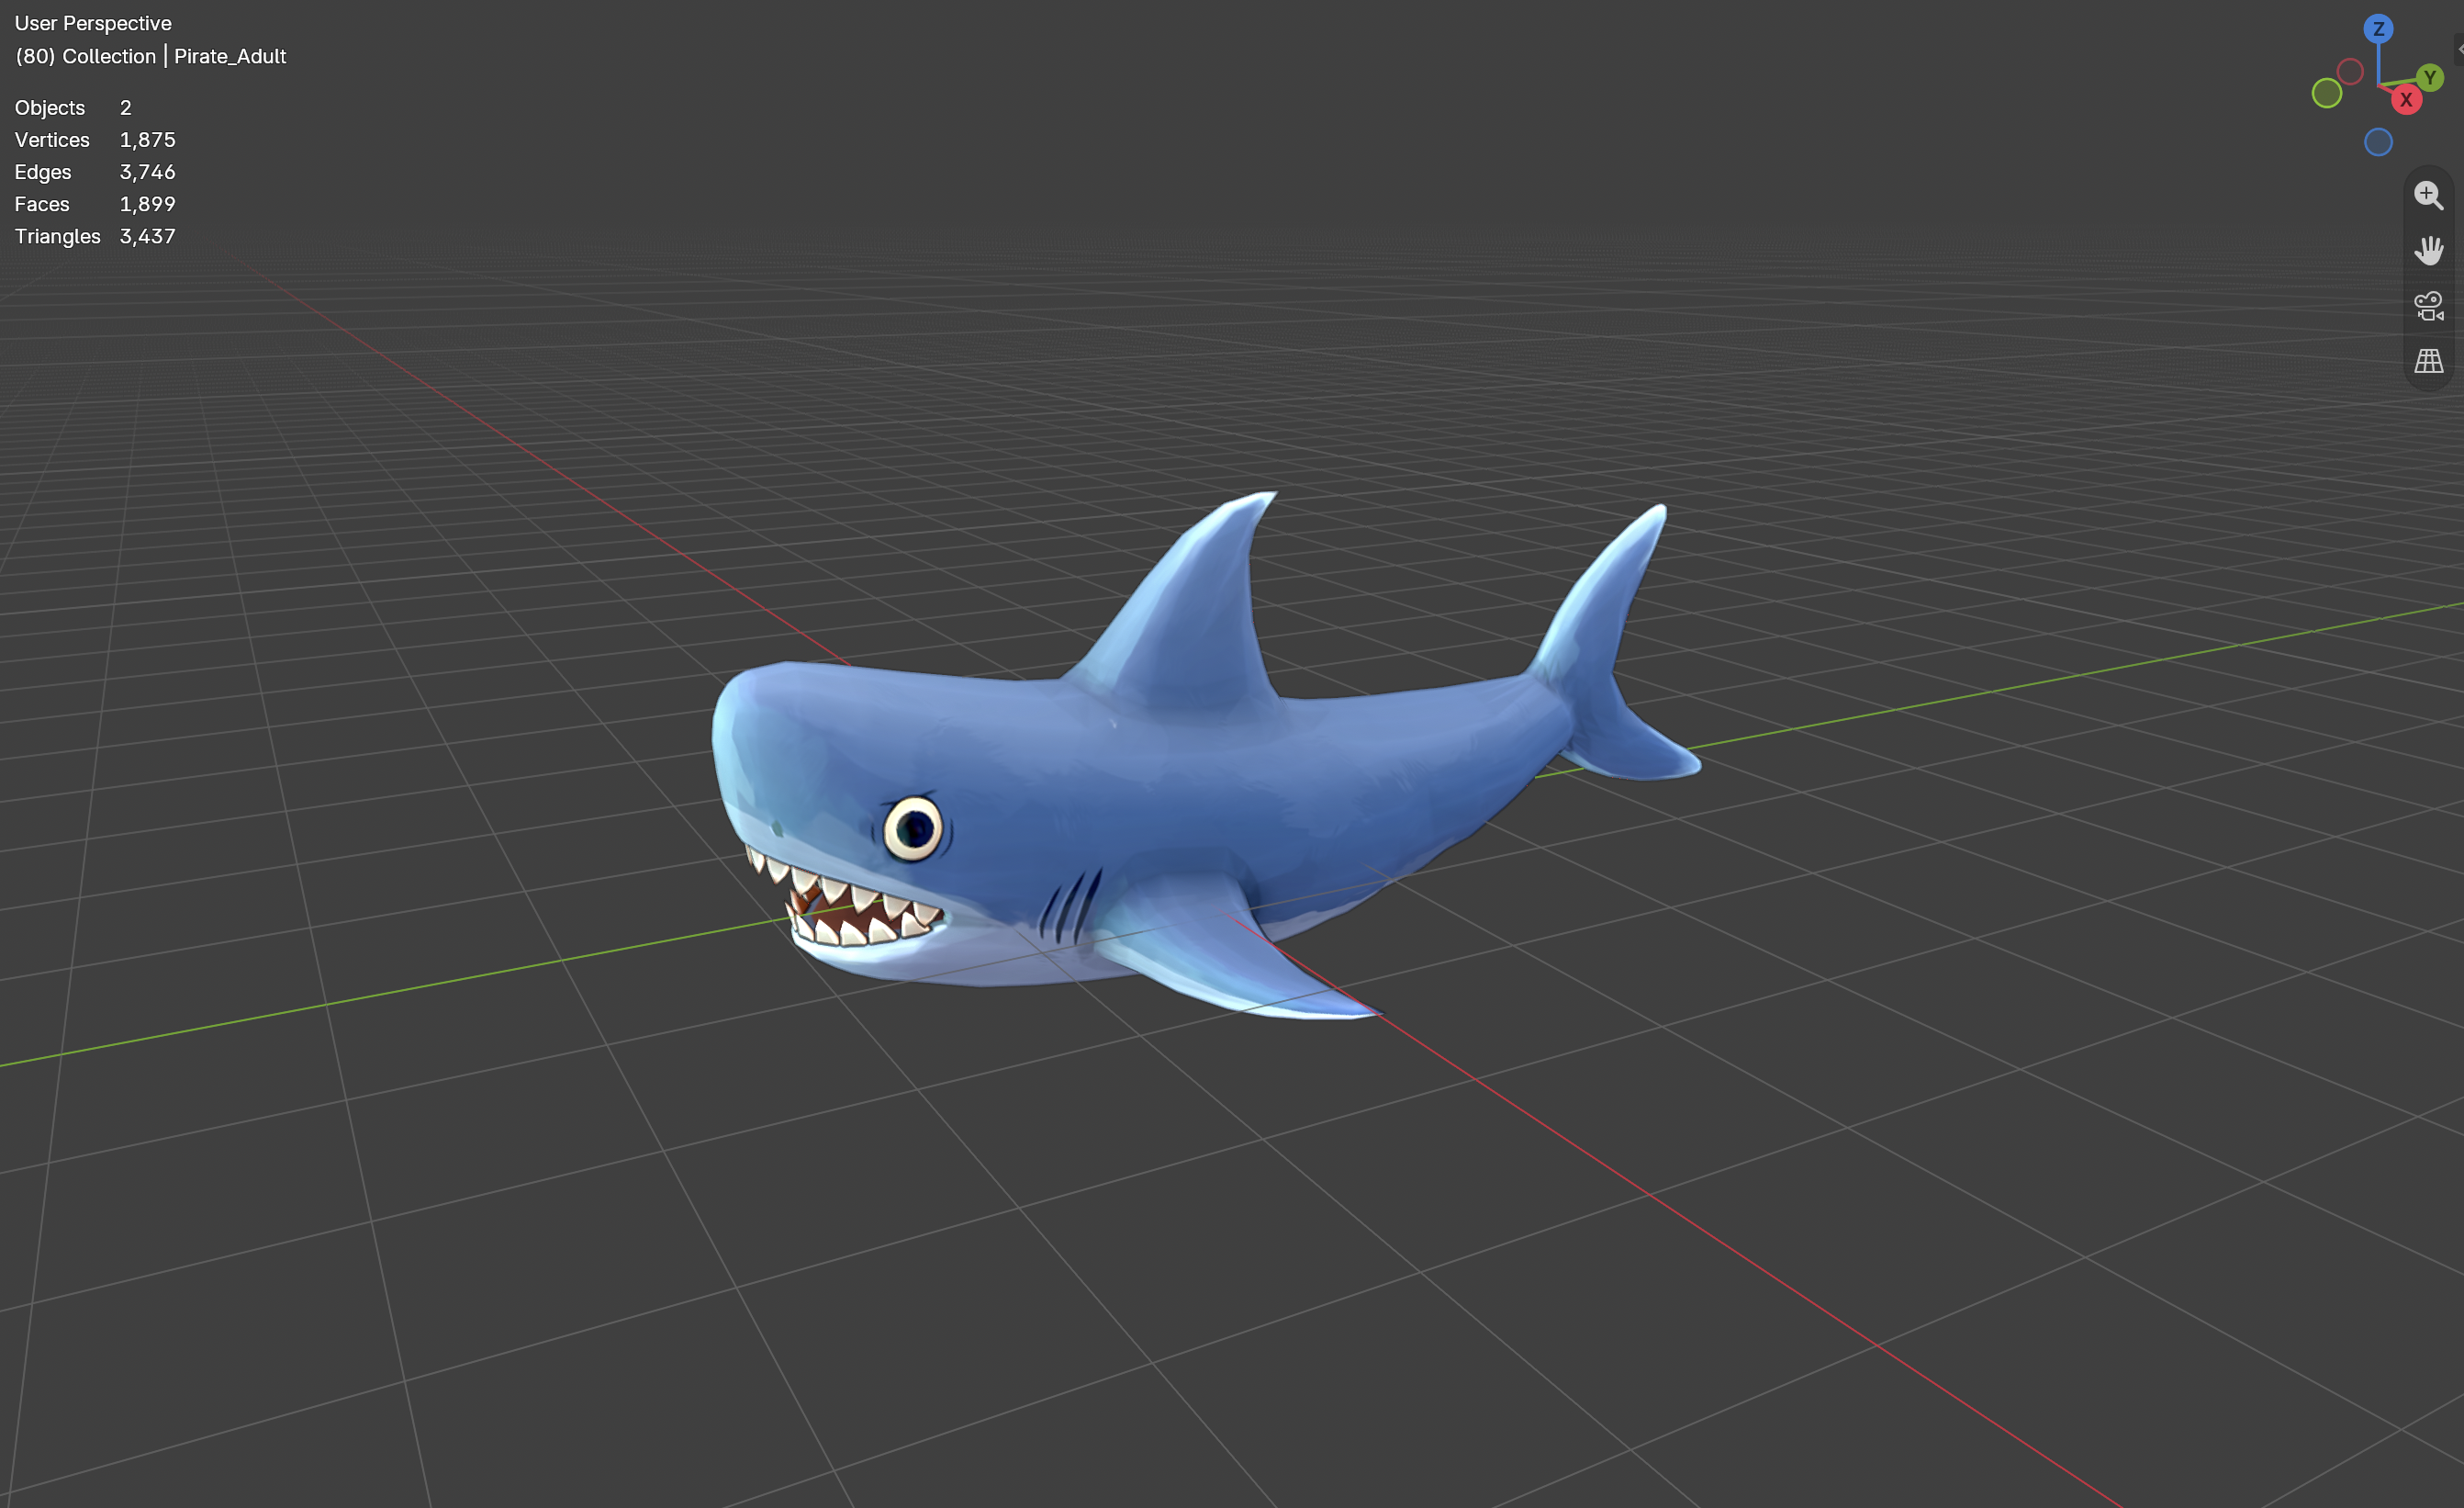2464x1508 pixels.
Task: Click the hand pan view icon
Action: tap(2428, 250)
